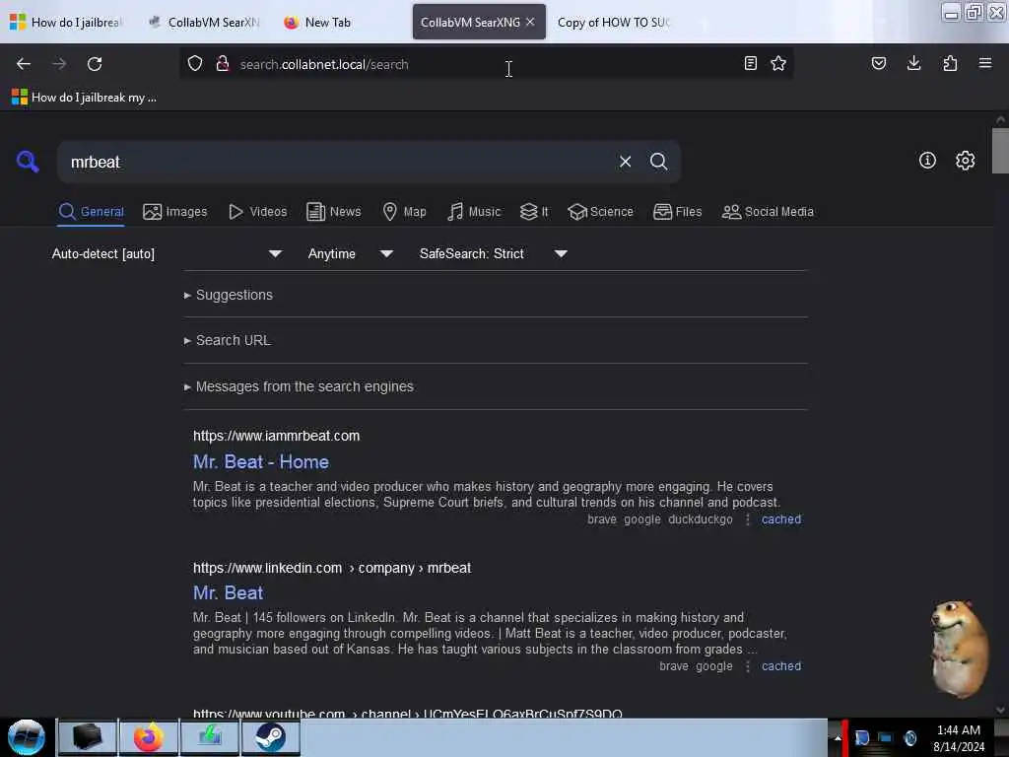
Task: Expand Messages from the search engines
Action: click(x=299, y=386)
